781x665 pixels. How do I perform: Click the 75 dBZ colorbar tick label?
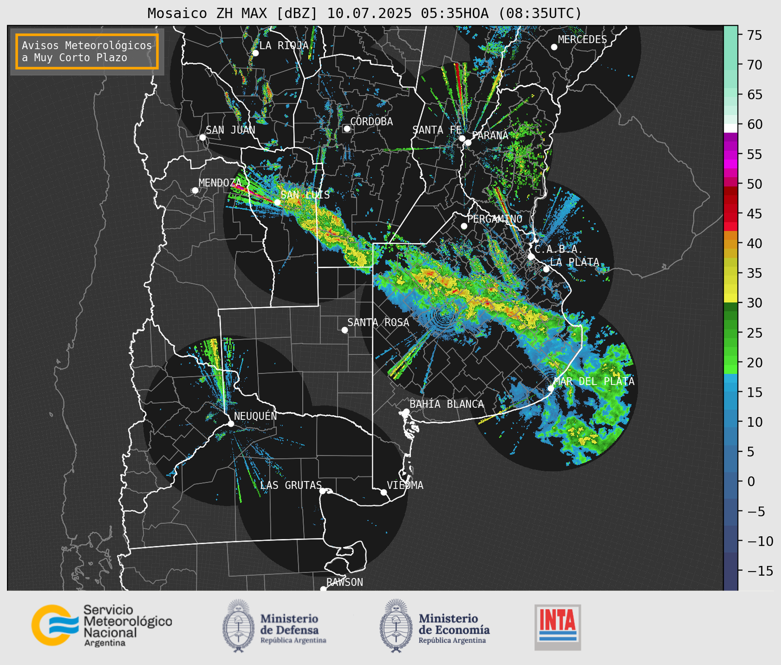(754, 35)
